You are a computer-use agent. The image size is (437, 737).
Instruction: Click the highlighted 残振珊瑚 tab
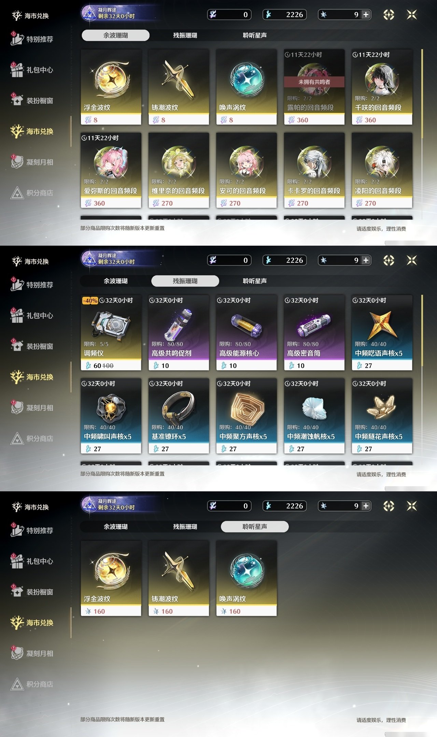tap(185, 281)
